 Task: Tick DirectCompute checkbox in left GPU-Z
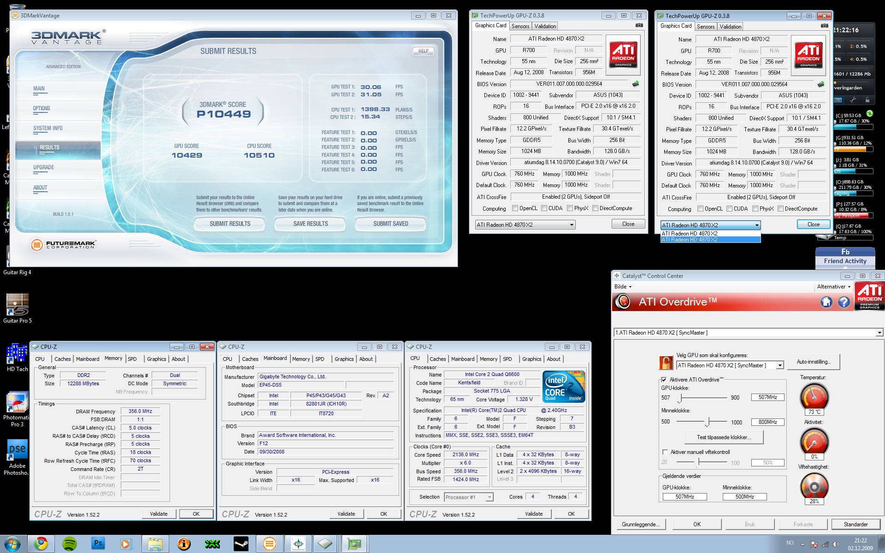(x=596, y=208)
